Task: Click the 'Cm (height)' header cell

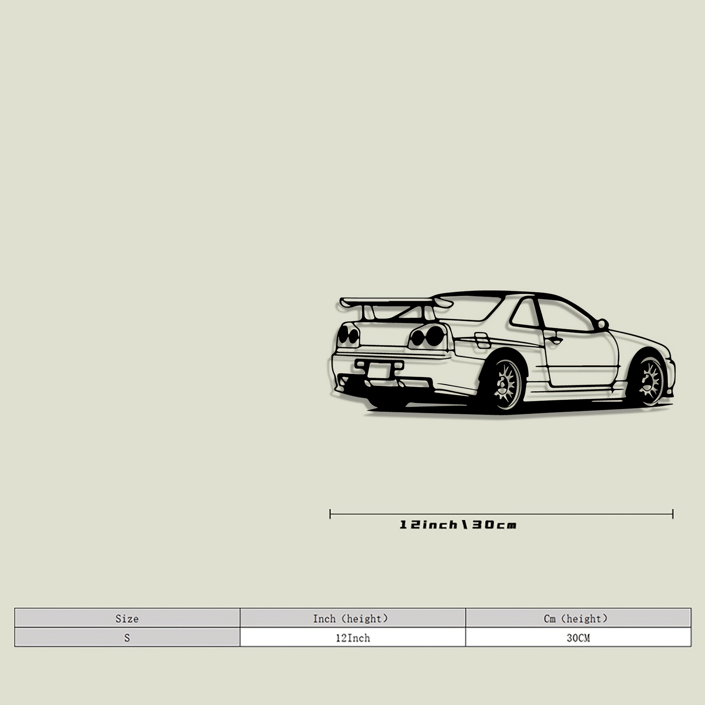Action: pyautogui.click(x=578, y=618)
